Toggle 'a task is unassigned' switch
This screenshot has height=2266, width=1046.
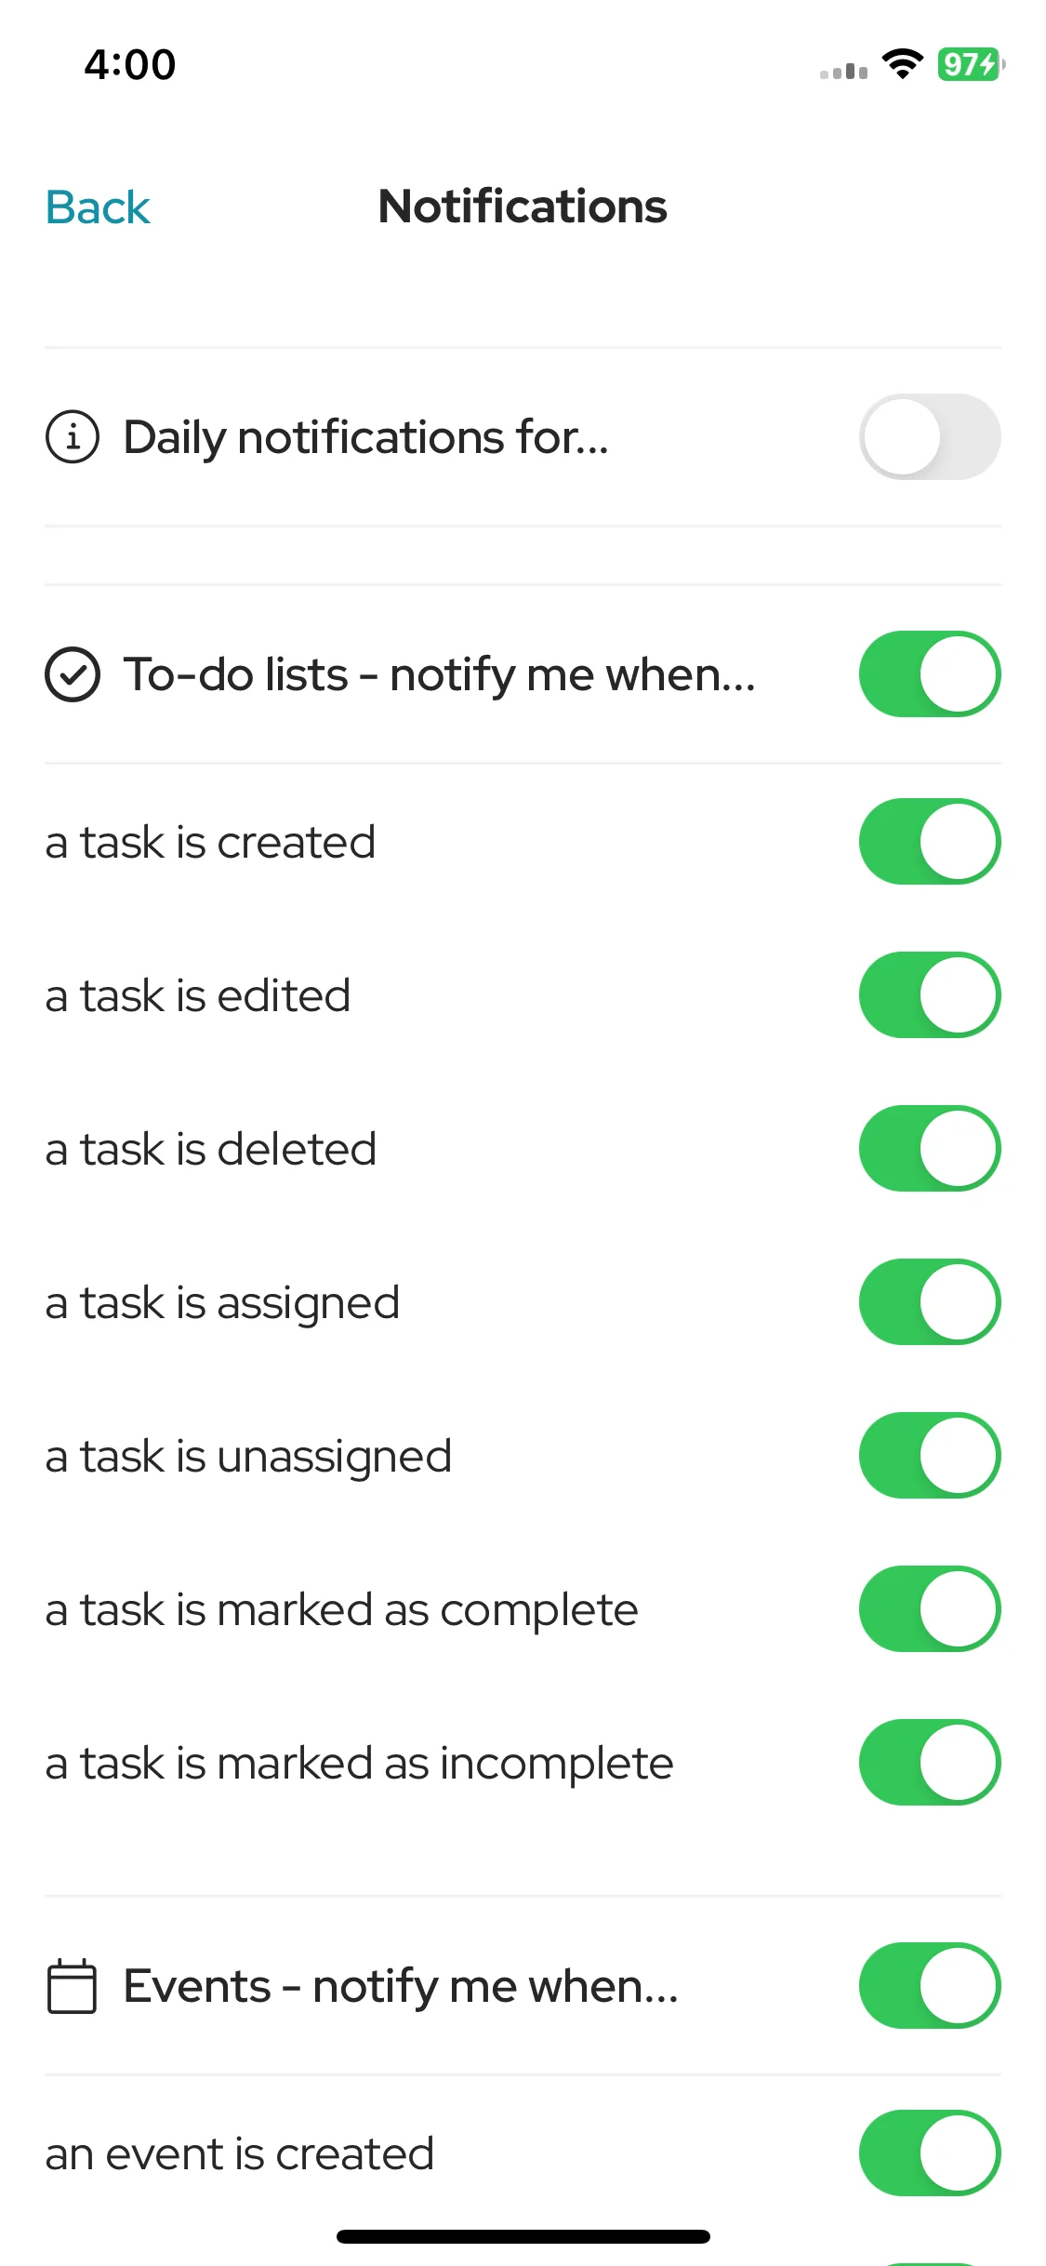930,1456
